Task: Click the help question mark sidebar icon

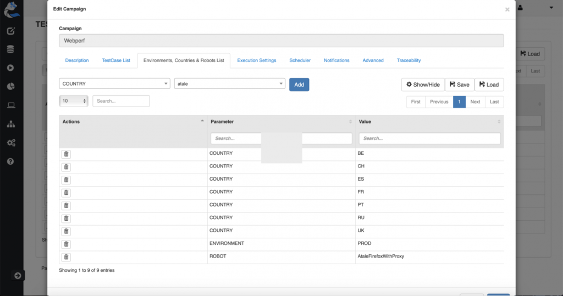Action: (x=10, y=161)
